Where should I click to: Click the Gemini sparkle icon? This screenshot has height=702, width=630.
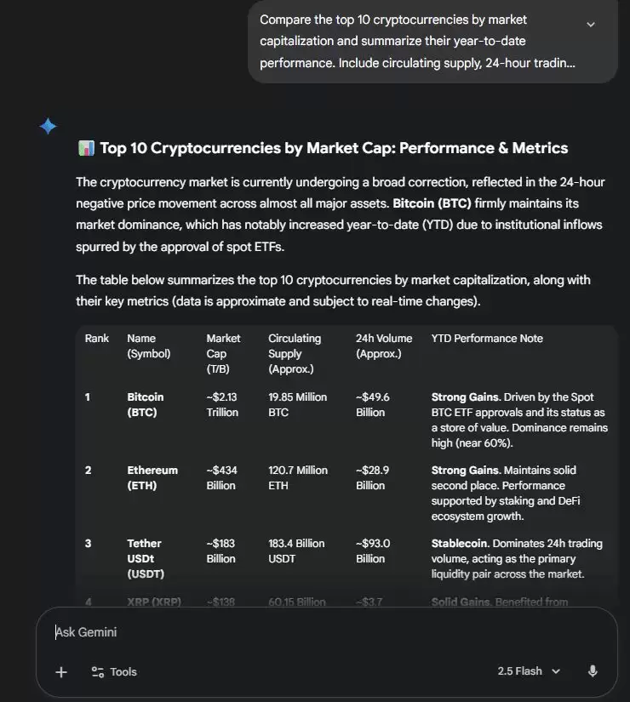click(49, 127)
